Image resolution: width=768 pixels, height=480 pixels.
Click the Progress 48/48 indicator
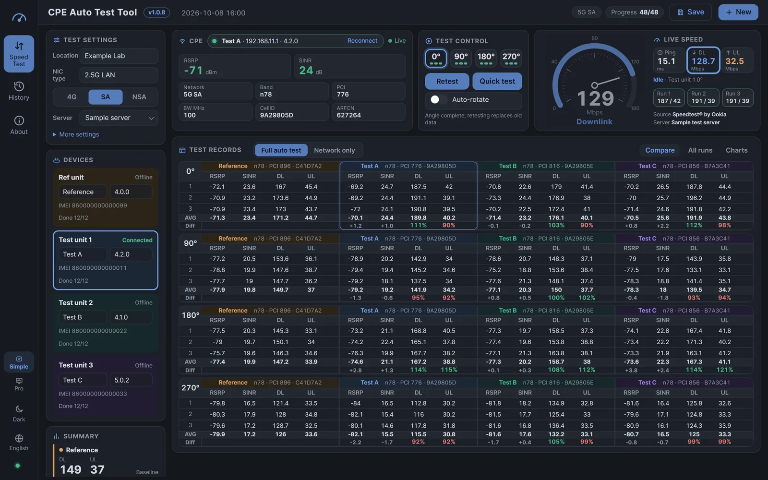coord(635,12)
